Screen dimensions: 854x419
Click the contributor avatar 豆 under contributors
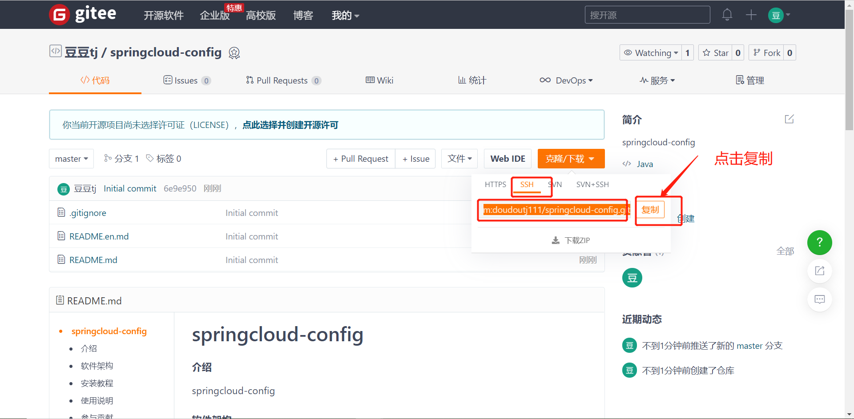pyautogui.click(x=632, y=278)
